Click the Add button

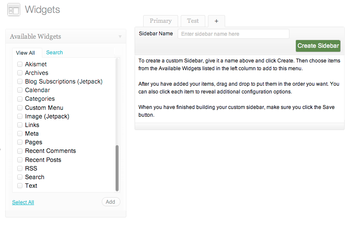click(x=111, y=202)
